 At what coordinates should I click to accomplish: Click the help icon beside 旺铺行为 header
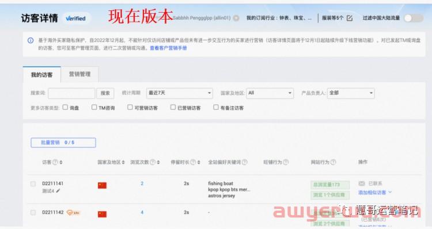pos(286,162)
